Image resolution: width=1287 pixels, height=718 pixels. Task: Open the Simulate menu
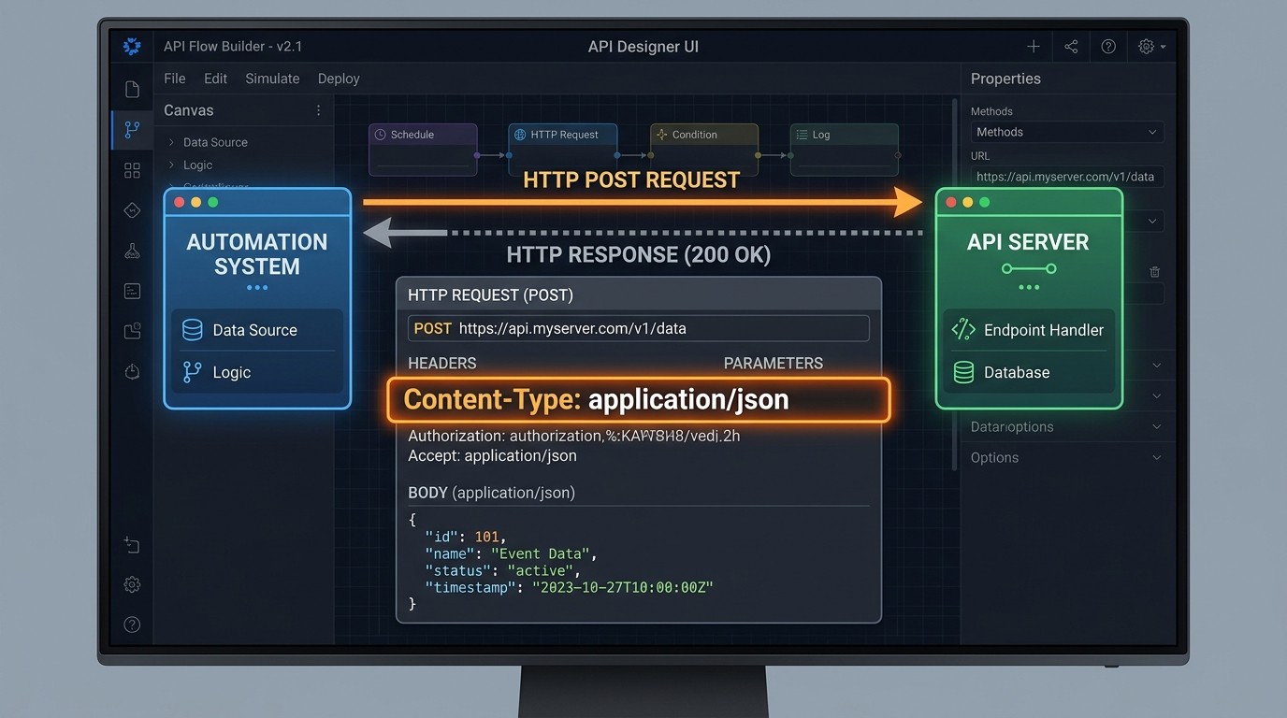click(x=271, y=79)
